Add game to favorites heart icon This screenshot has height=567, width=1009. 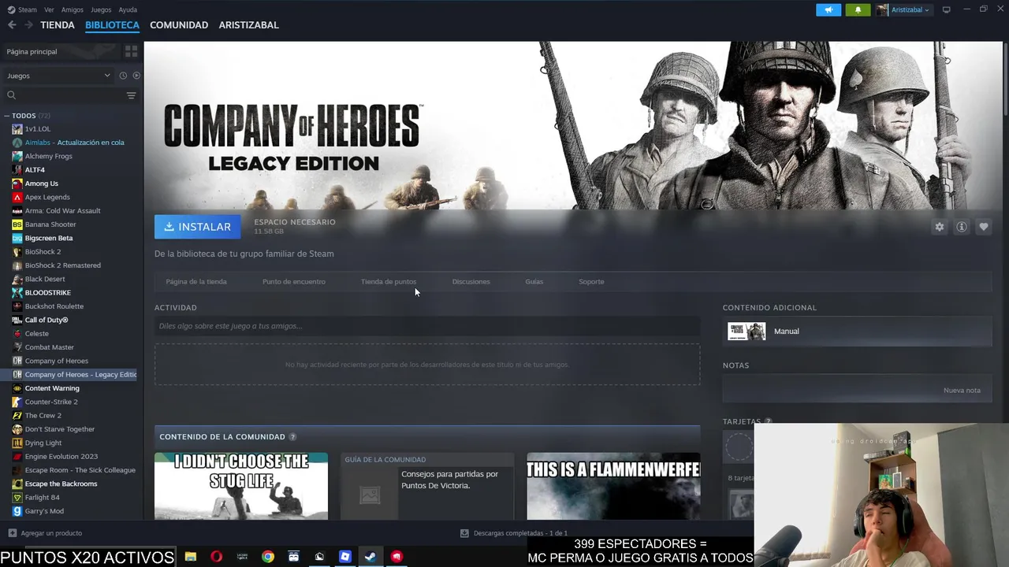983,227
